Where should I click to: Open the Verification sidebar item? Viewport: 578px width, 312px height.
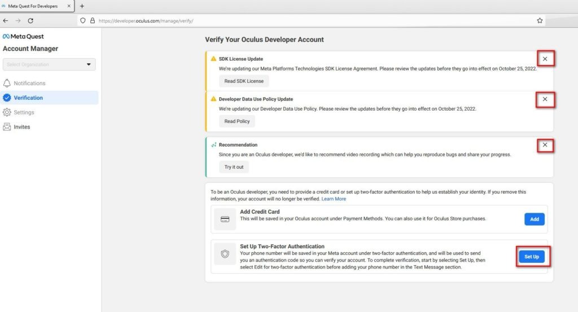coord(28,98)
